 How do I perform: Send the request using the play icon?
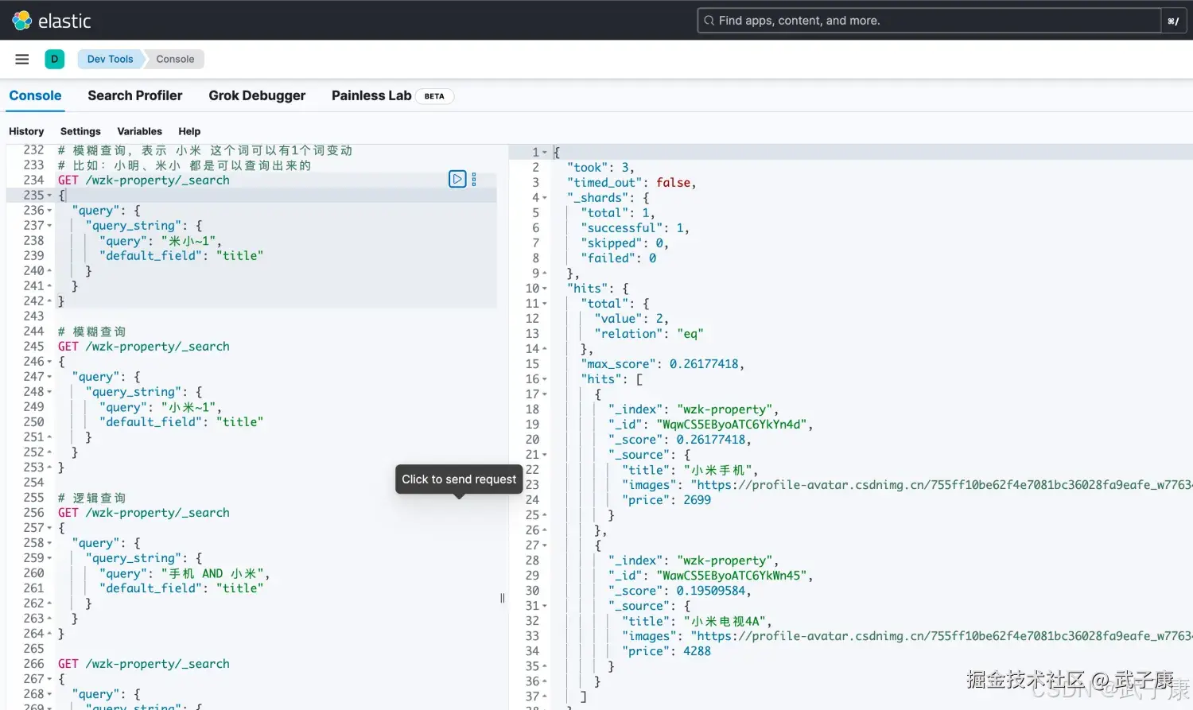click(457, 179)
